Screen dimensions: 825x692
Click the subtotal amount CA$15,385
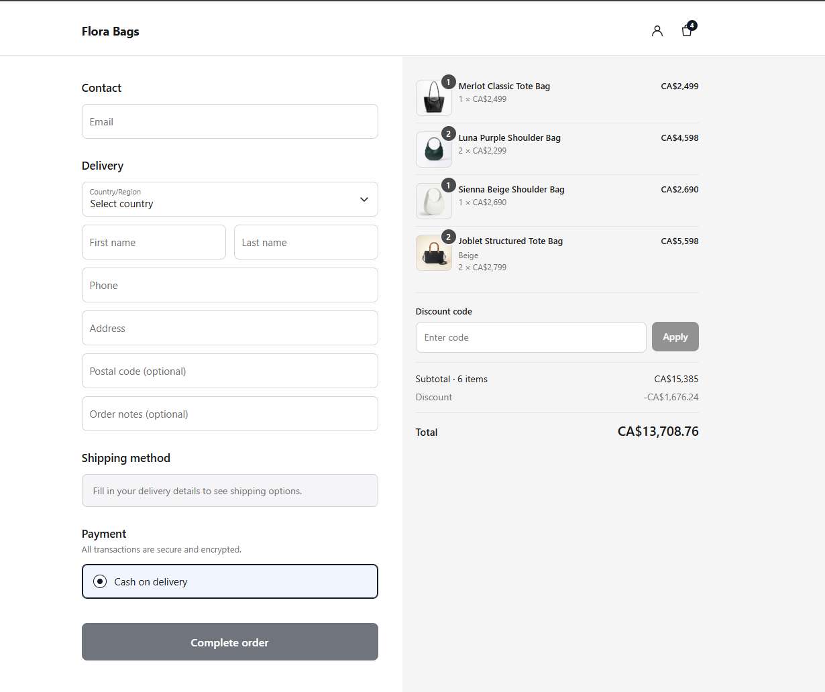click(x=676, y=379)
